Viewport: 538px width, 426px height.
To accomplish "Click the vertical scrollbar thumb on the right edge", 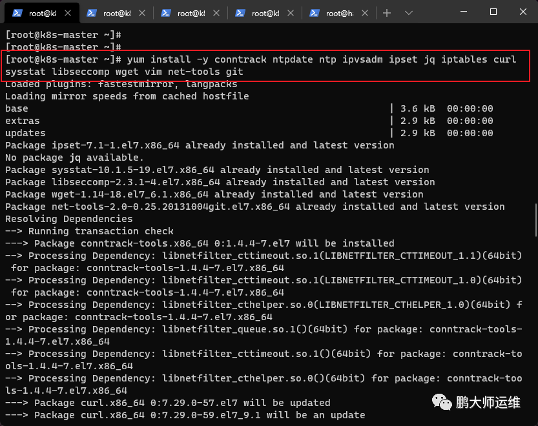I will (536, 220).
